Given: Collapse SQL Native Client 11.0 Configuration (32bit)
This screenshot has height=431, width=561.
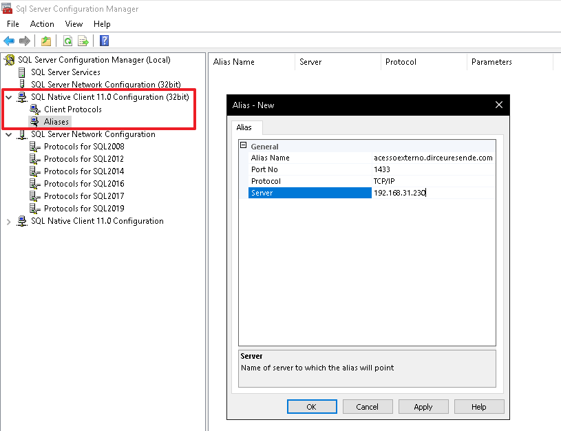Looking at the screenshot, I should (9, 97).
